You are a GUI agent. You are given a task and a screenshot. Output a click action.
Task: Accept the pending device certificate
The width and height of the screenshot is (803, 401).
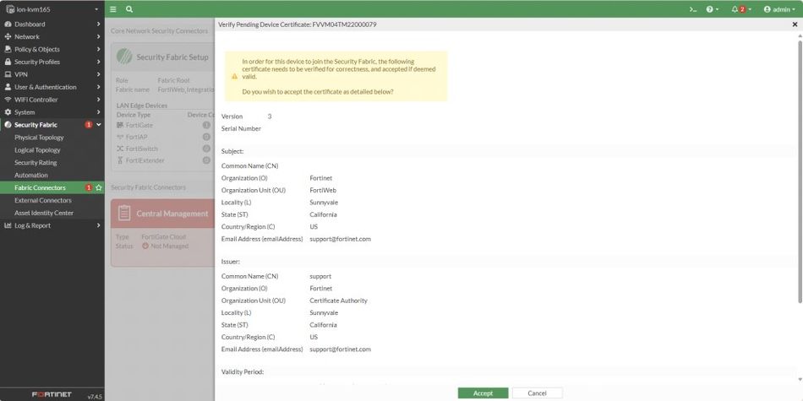(x=483, y=393)
